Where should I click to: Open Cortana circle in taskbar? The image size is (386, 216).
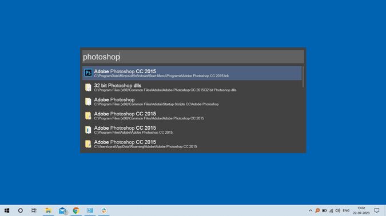(x=21, y=211)
